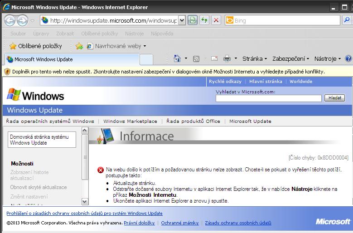Click Domovská stránka systému Windows Update
The width and height of the screenshot is (353, 233).
(x=42, y=140)
